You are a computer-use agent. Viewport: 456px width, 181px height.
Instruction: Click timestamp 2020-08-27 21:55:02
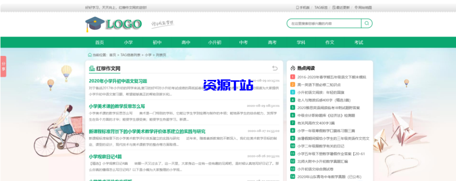263,131
